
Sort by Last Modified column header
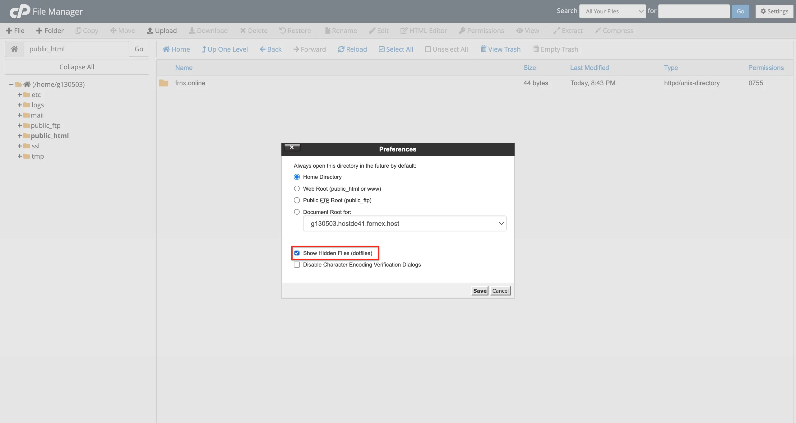point(590,67)
